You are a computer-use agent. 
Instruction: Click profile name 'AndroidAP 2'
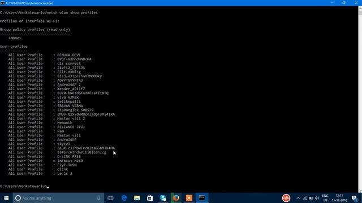coord(69,85)
